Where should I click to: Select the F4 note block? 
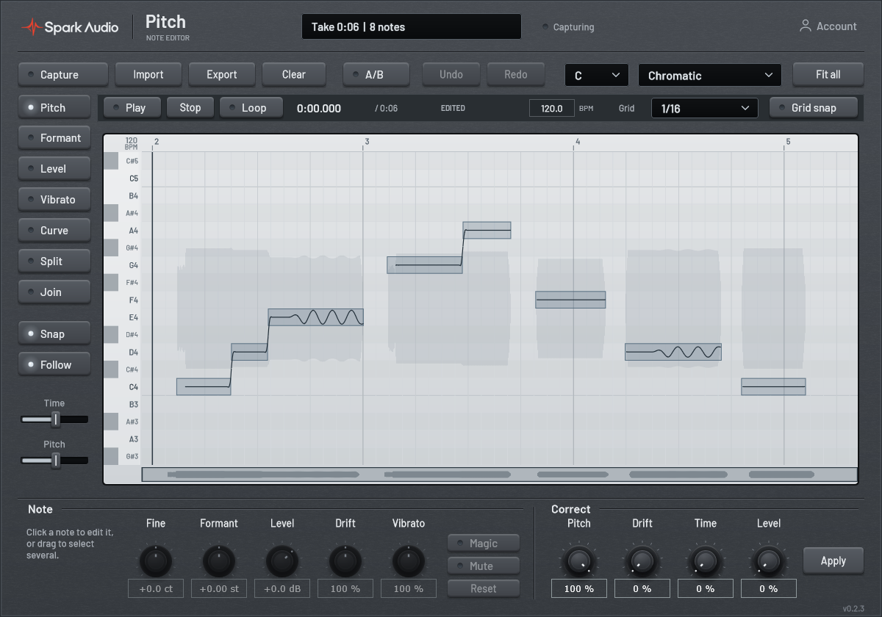[x=570, y=300]
